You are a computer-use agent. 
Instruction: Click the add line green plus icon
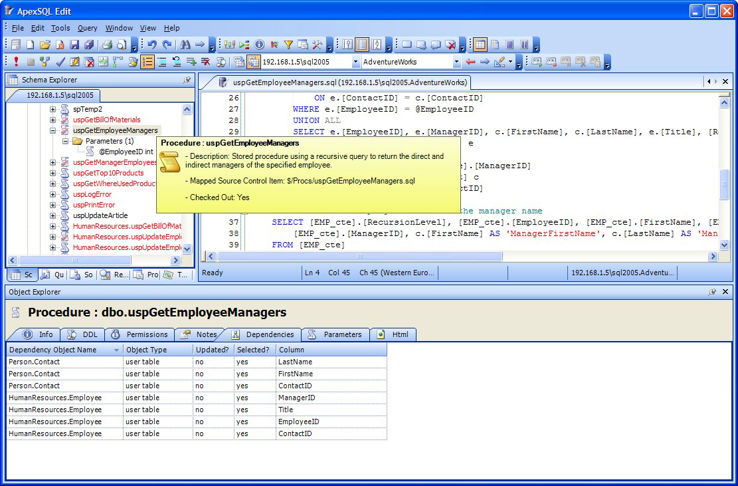(x=191, y=62)
